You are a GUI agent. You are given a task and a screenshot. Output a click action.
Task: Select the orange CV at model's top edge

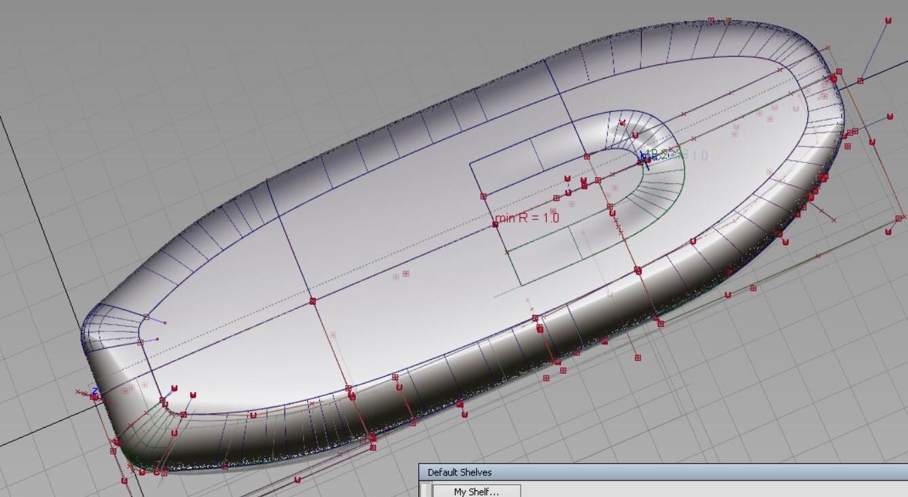pyautogui.click(x=729, y=20)
